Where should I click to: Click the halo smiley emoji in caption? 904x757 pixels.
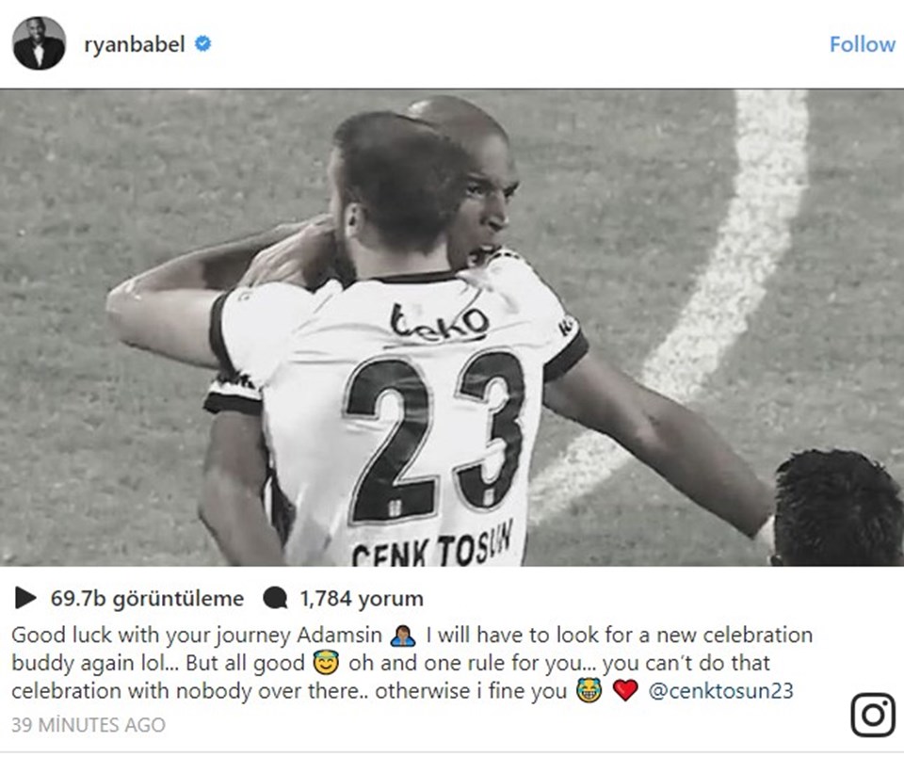point(325,663)
